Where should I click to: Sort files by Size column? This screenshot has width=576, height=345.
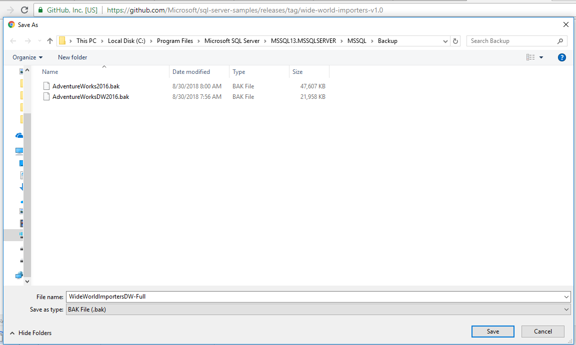tap(309, 72)
